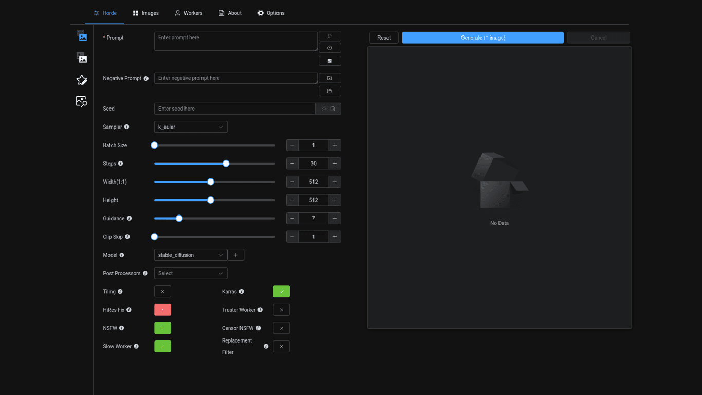Click the clock history icon beside Prompt
This screenshot has height=395, width=702.
point(330,48)
